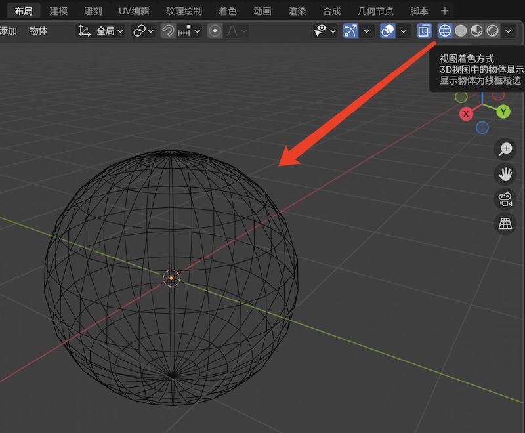525x433 pixels.
Task: Open the 脚本 workspace tab
Action: pos(419,11)
